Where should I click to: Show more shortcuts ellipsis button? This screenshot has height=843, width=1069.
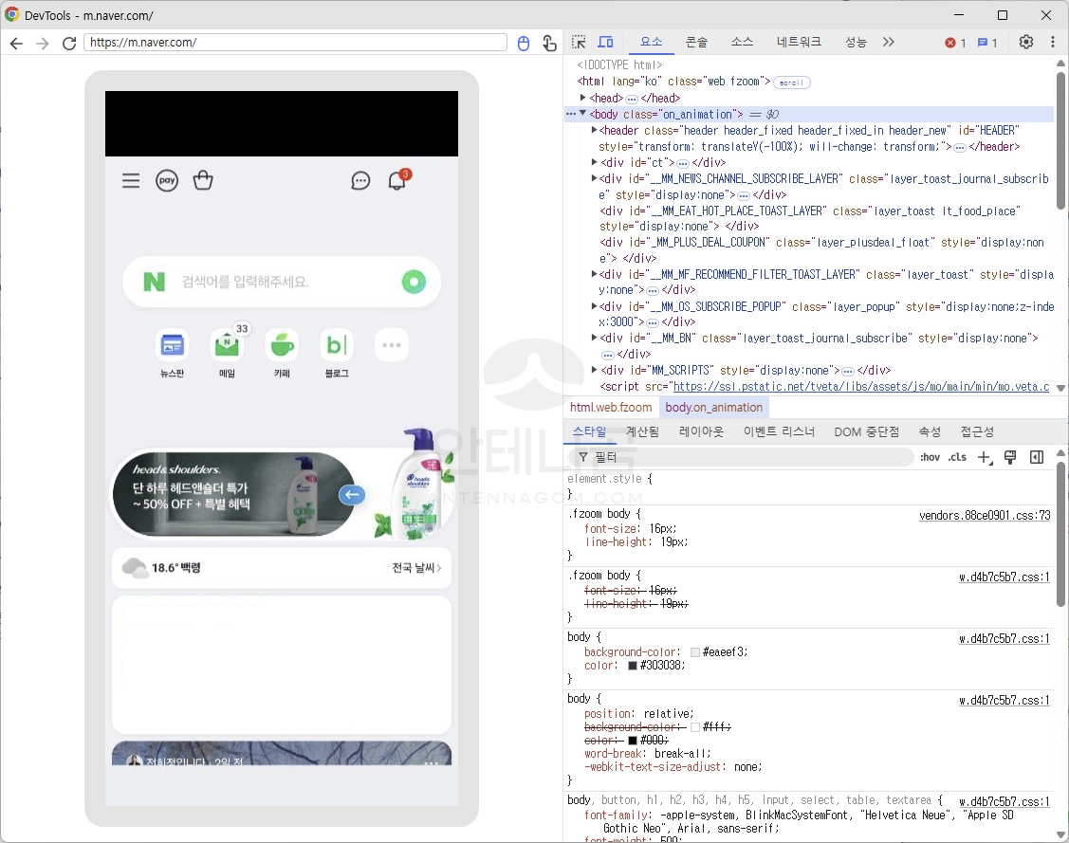[392, 345]
